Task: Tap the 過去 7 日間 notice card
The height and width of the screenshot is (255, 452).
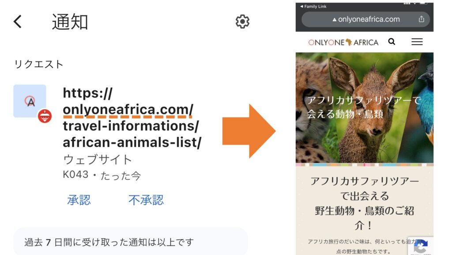Action: tap(131, 242)
